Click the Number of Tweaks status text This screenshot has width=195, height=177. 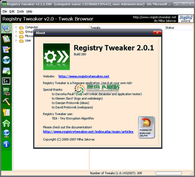[116, 173]
